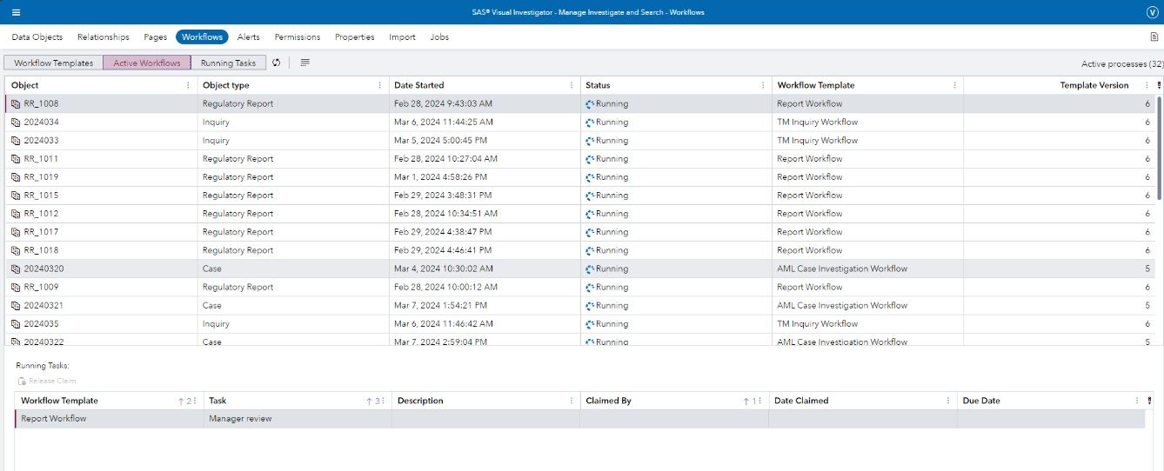Click the Active processes (32) label

[x=1122, y=63]
